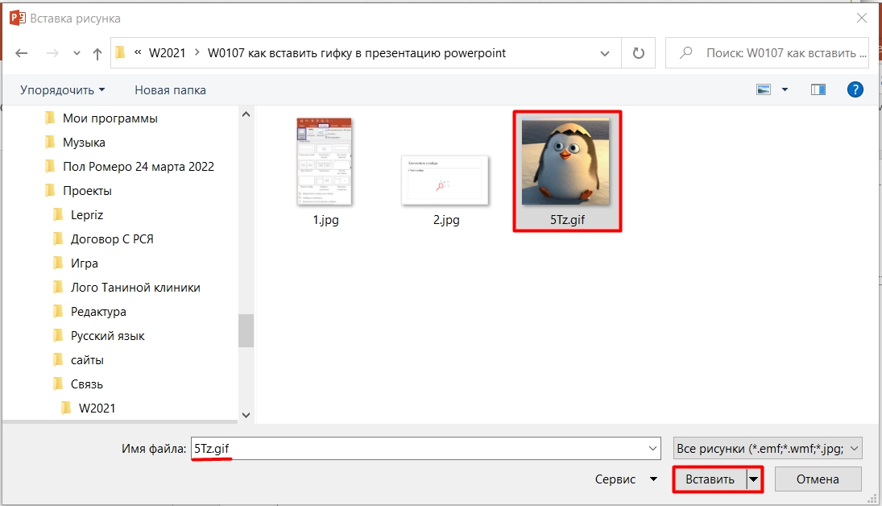
Task: Select the Русский язык folder
Action: (107, 336)
